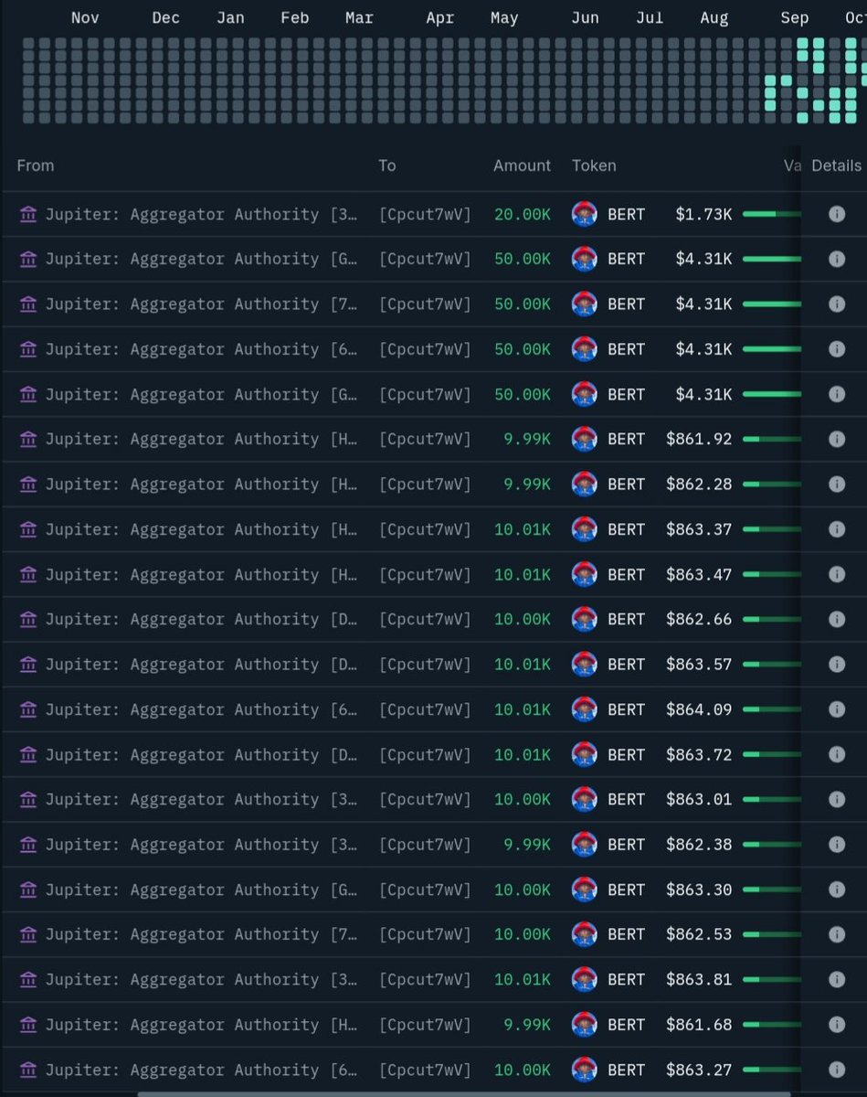867x1097 pixels.
Task: Click value bar on $863.47 row
Action: coord(772,574)
